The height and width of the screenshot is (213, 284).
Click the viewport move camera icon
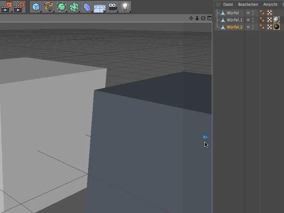click(191, 18)
